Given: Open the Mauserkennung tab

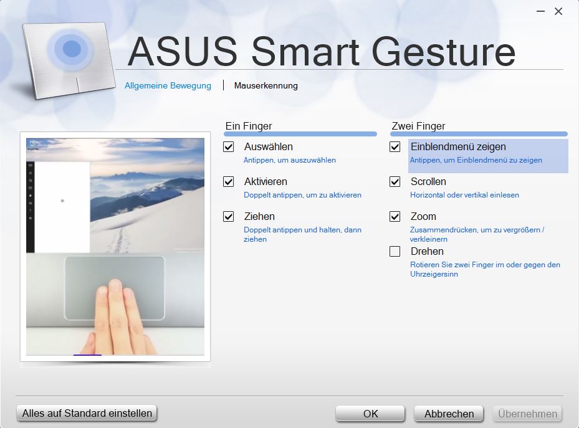Looking at the screenshot, I should click(266, 85).
